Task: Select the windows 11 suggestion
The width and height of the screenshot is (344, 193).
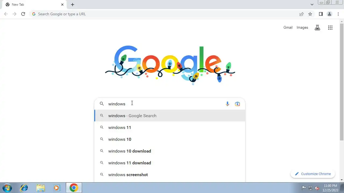Action: [170, 127]
